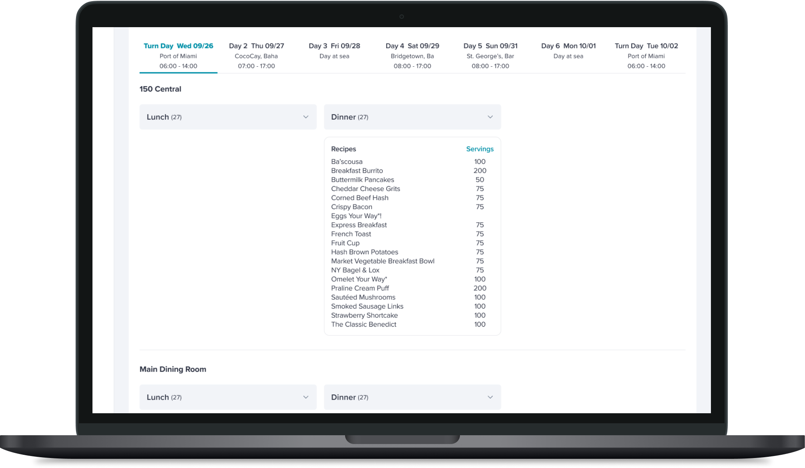This screenshot has height=468, width=805.
Task: Collapse the 150 Central Dinner chevron
Action: click(x=490, y=117)
